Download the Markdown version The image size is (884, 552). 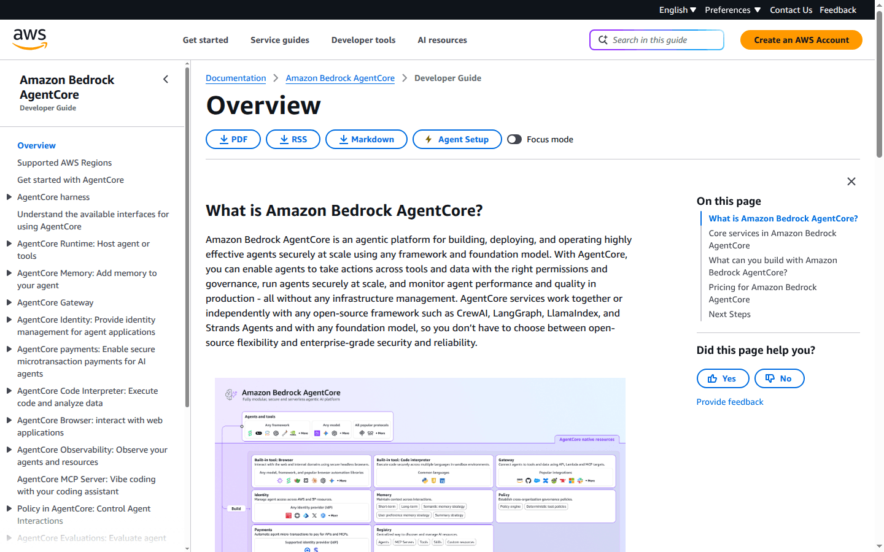(366, 139)
